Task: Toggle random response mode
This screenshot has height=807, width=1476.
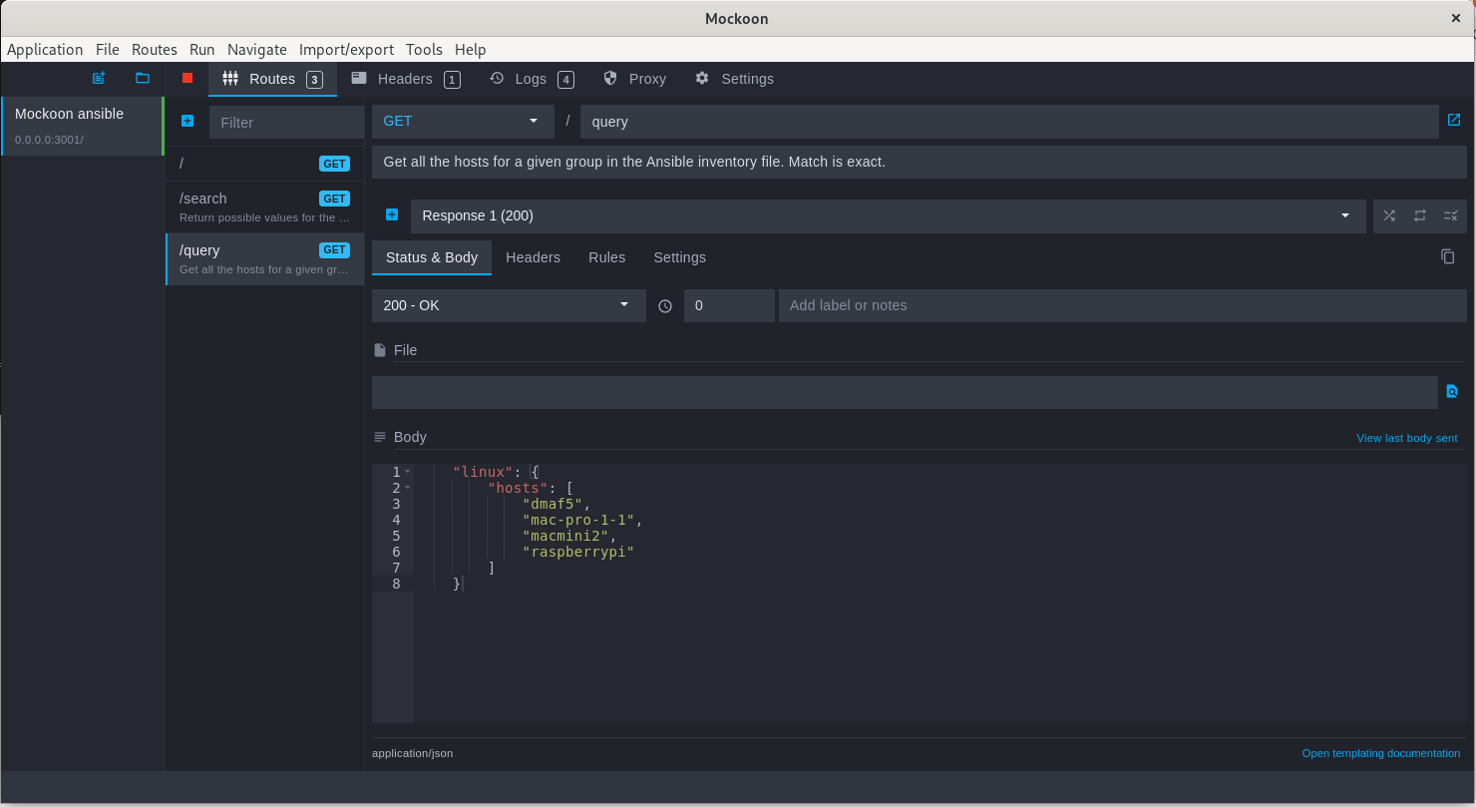Action: click(x=1389, y=215)
